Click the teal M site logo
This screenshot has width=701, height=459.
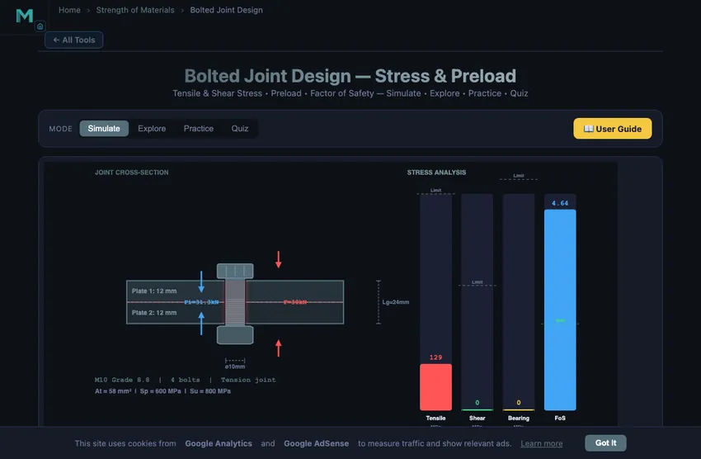click(25, 16)
